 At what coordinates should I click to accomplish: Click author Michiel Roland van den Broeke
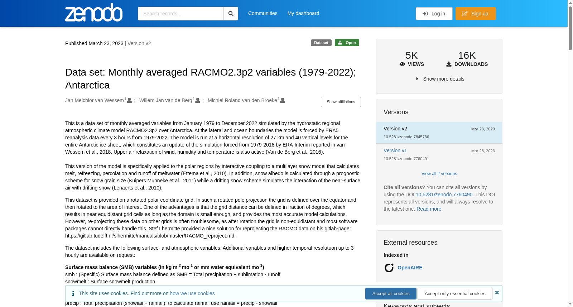click(242, 100)
